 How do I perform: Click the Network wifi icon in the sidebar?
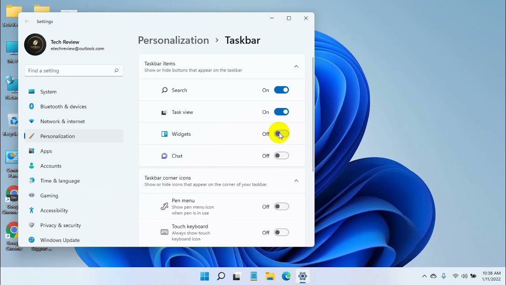[32, 121]
